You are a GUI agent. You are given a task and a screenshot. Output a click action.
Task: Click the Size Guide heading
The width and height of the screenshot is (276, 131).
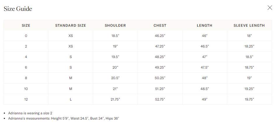click(18, 9)
